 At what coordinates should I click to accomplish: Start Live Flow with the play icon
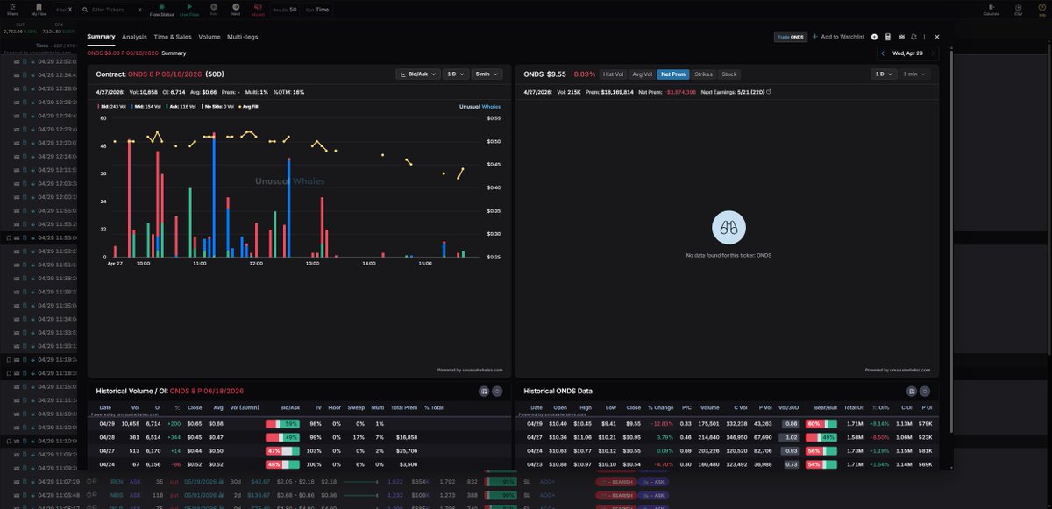click(189, 7)
